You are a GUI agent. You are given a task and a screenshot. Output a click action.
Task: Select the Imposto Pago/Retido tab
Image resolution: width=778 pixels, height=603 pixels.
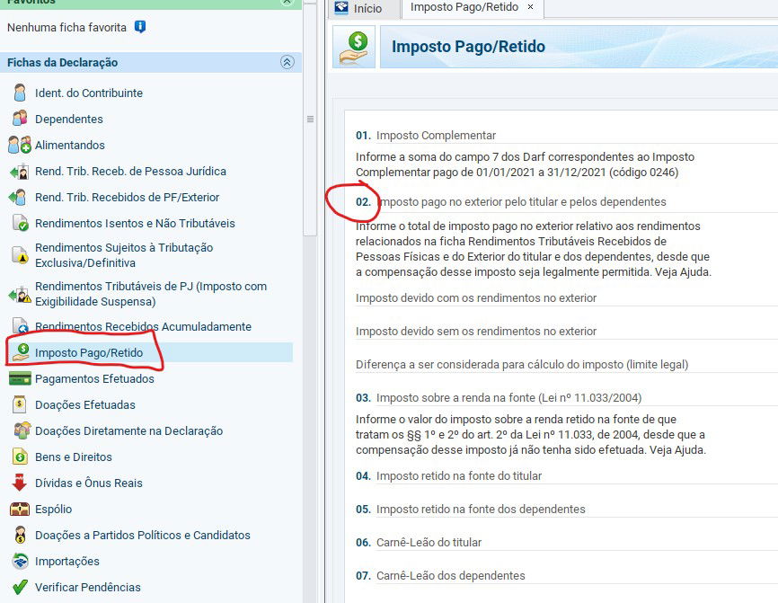(462, 7)
